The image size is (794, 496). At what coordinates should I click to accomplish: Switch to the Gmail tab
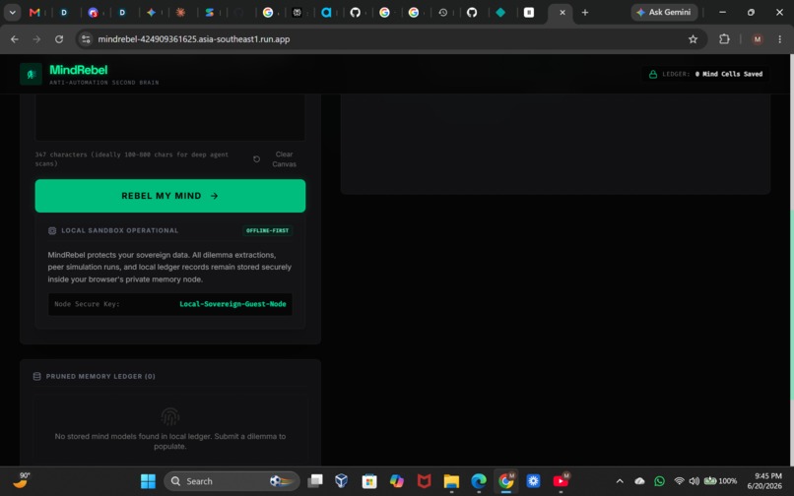pos(34,12)
